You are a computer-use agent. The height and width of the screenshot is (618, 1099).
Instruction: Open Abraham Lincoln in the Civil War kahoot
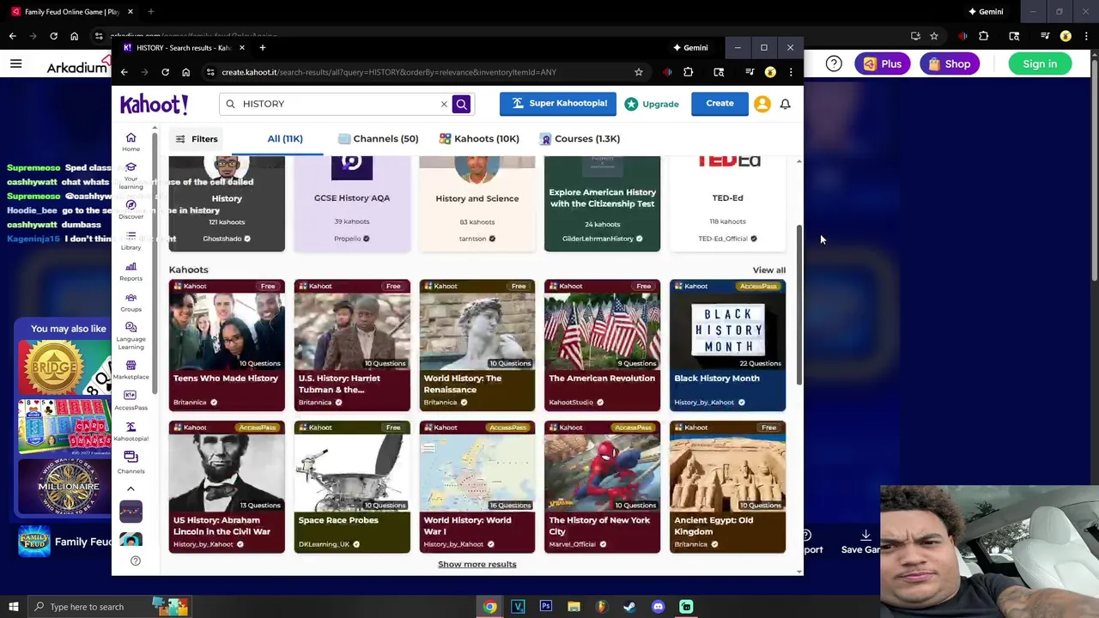point(227,487)
